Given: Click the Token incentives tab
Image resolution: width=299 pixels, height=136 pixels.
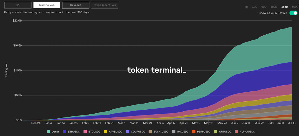Looking at the screenshot, I should click(104, 5).
